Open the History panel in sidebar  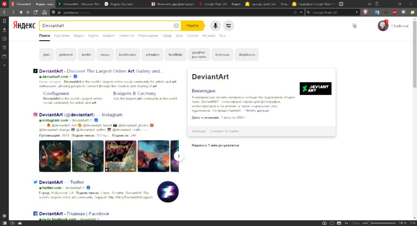pos(4,39)
